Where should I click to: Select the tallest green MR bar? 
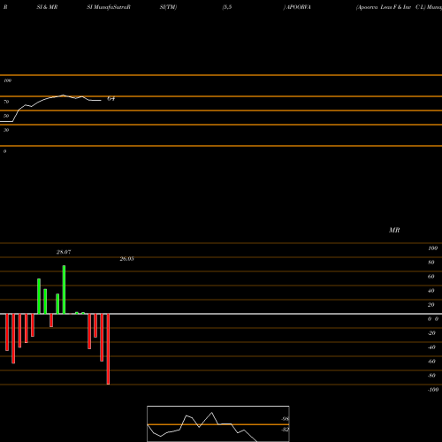pos(64,290)
